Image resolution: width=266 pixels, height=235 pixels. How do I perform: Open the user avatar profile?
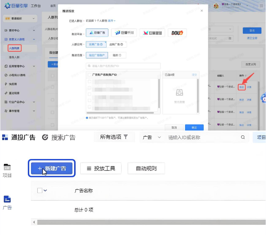coord(216,6)
